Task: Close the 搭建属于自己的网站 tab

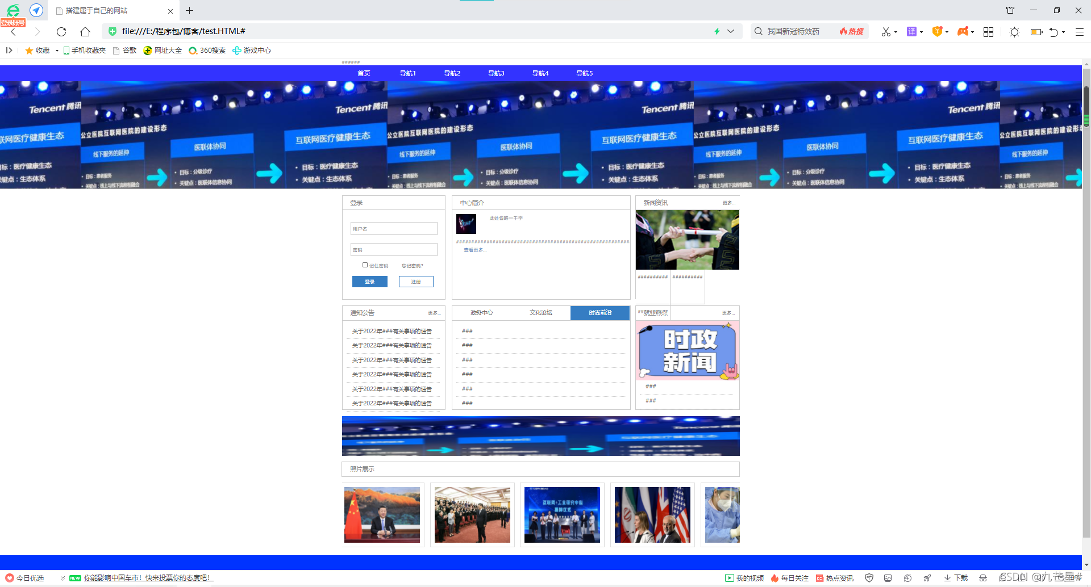Action: 170,11
